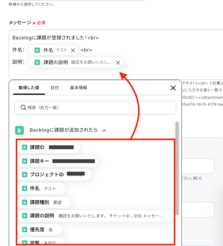Remove the 課題の説明 chip from message
This screenshot has width=223, height=246.
[x=118, y=63]
